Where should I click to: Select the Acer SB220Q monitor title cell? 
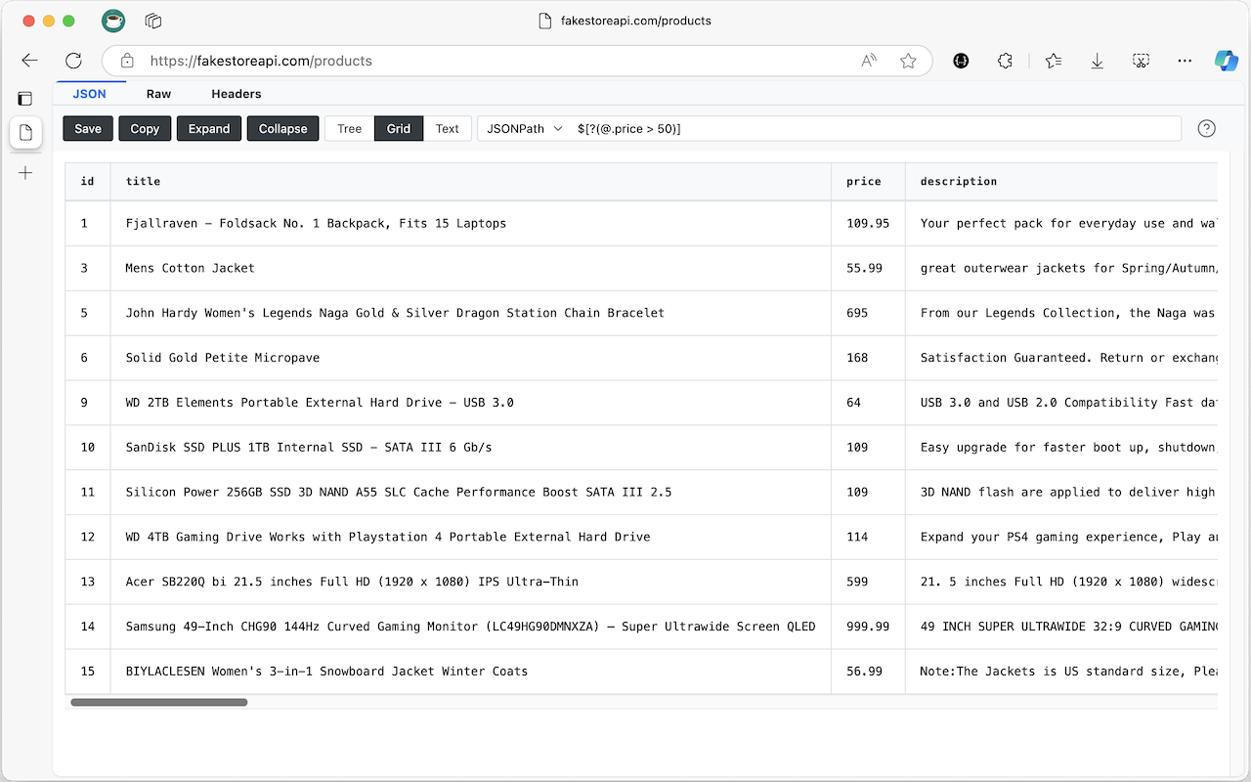471,582
